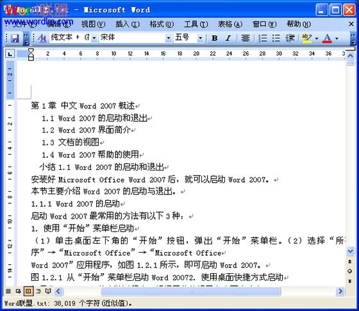Open the Styles and Formatting pane icon

[42, 38]
